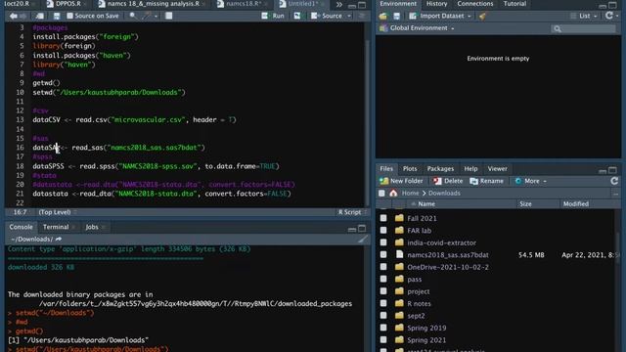Rename the selected file button
This screenshot has height=352, width=626.
[x=487, y=181]
